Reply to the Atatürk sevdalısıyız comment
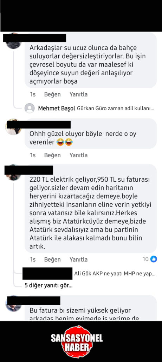This screenshot has height=362, width=162. tap(78, 259)
